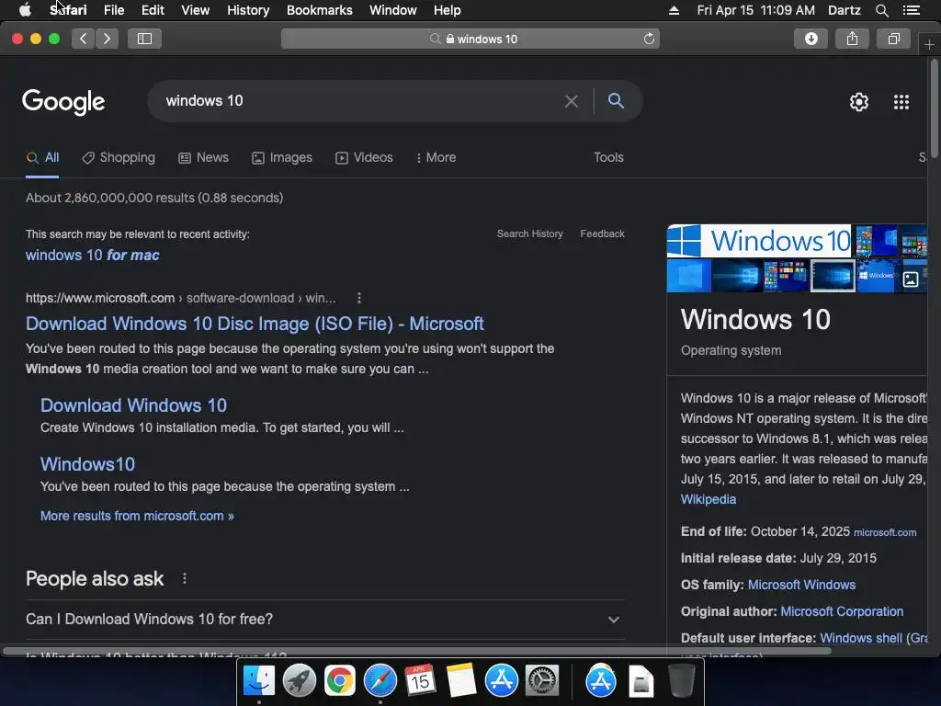Open the Feedback link

pos(602,233)
